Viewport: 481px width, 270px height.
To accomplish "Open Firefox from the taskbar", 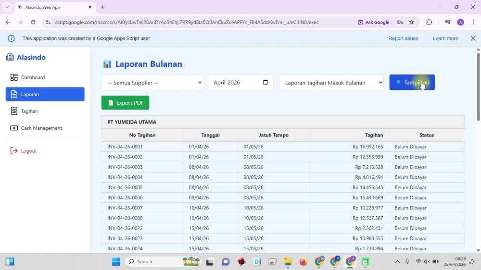I will pos(303,261).
